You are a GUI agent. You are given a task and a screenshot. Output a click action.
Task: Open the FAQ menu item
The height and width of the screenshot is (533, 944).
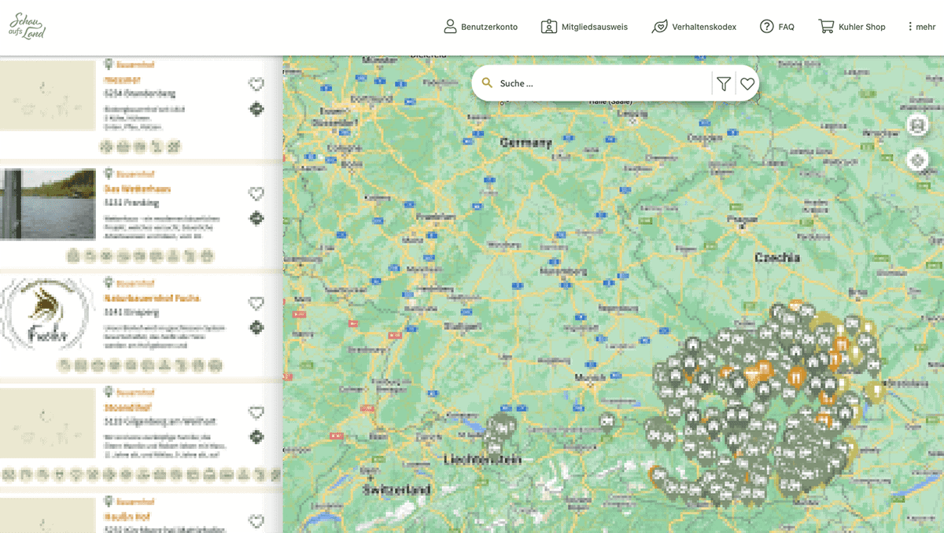777,26
